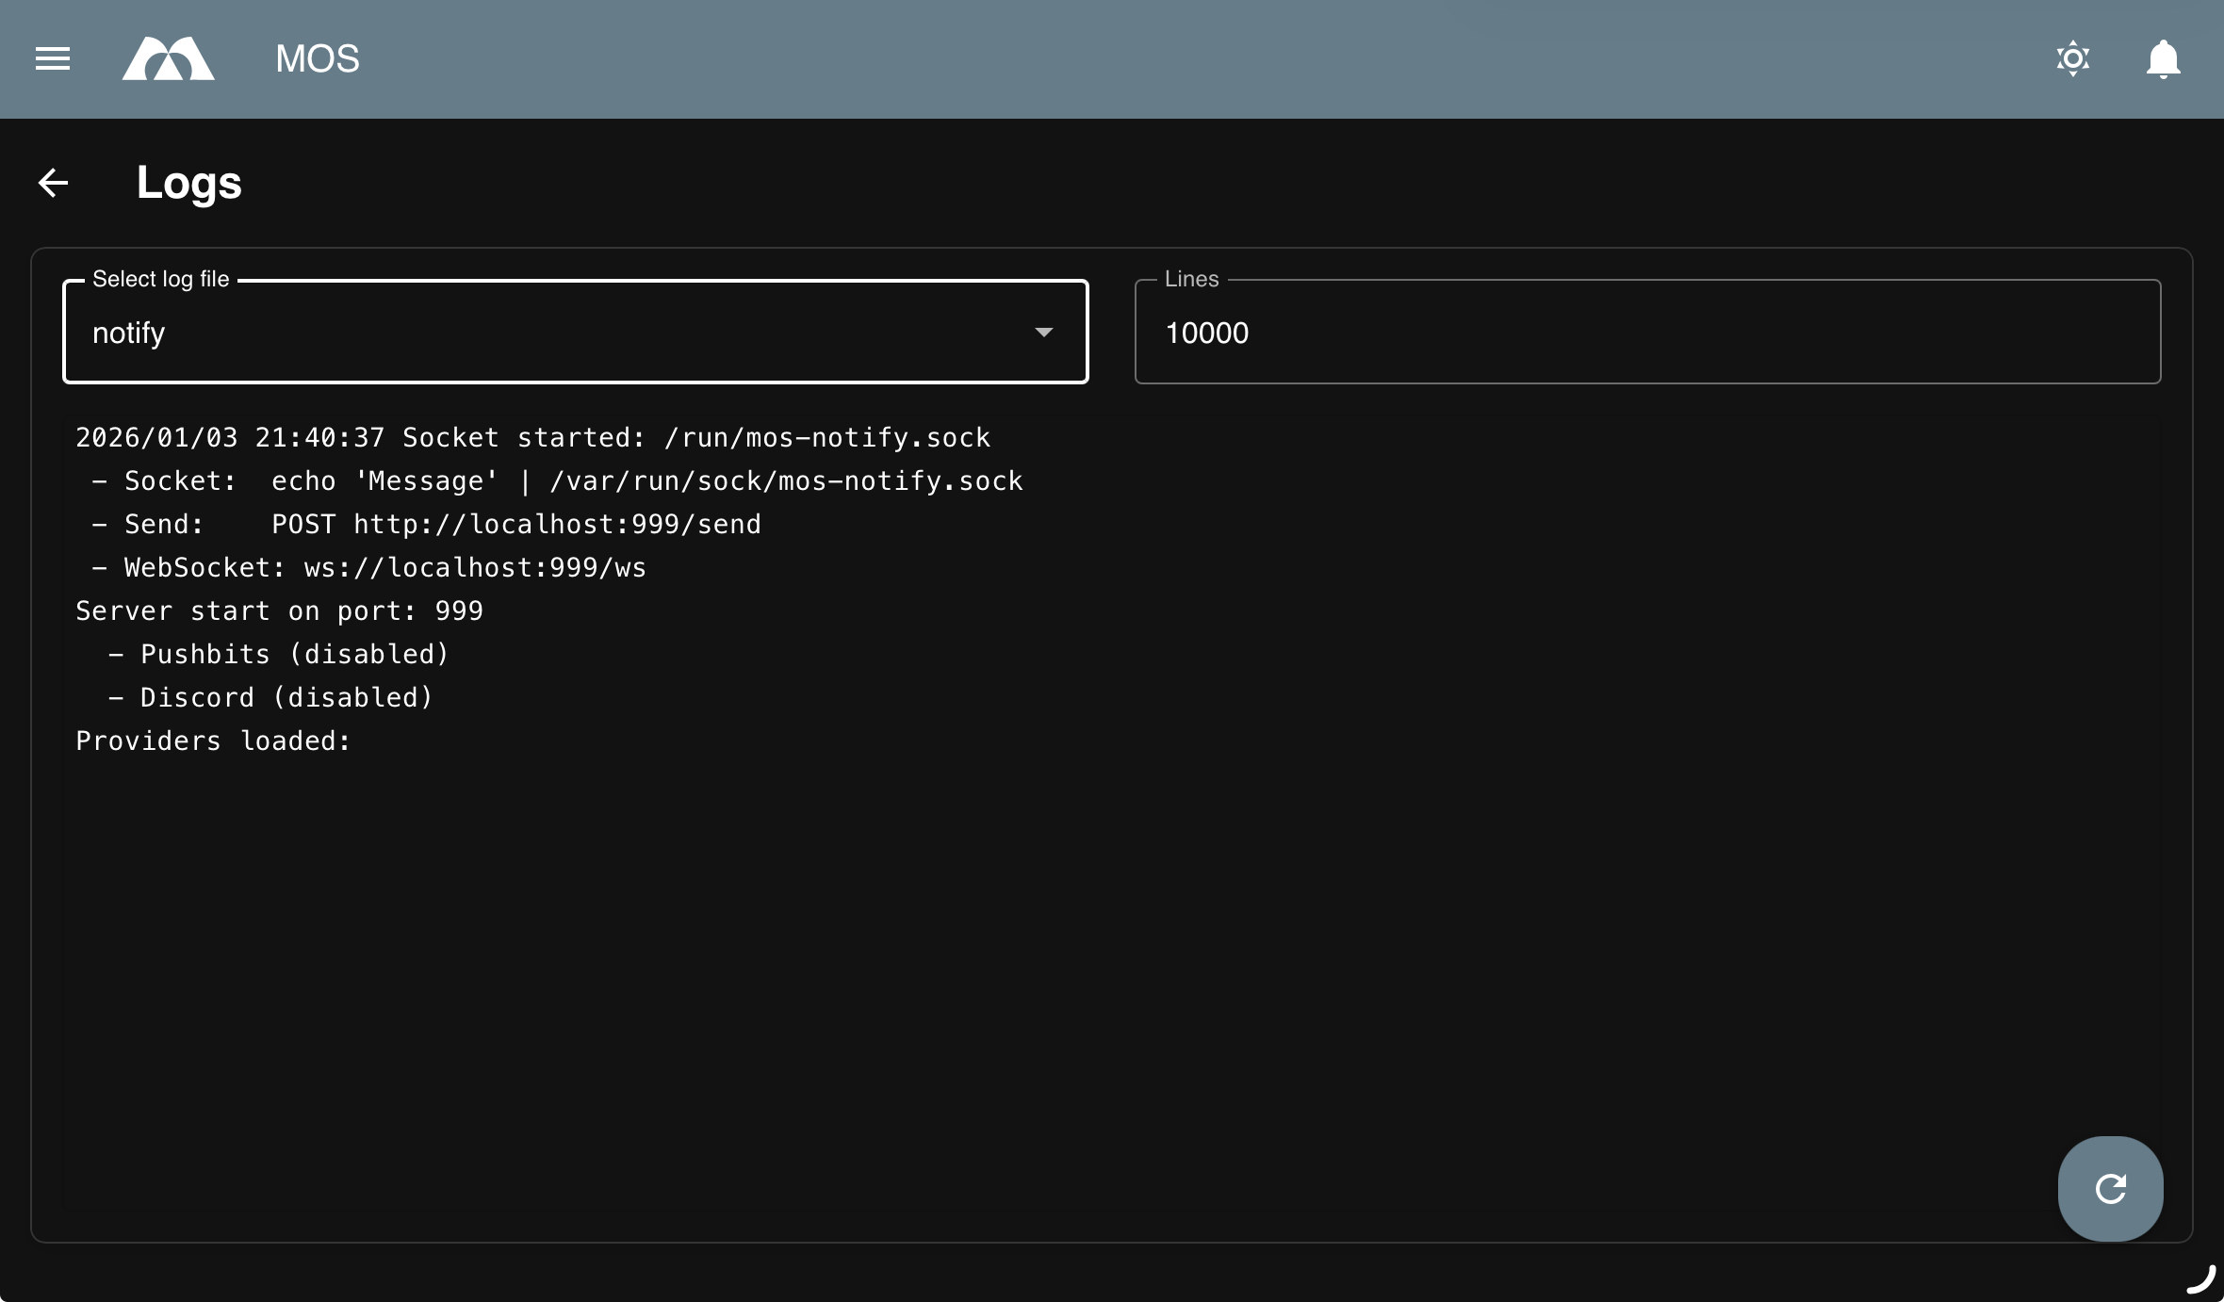Click the Select log file label
Image resolution: width=2224 pixels, height=1302 pixels.
[160, 279]
